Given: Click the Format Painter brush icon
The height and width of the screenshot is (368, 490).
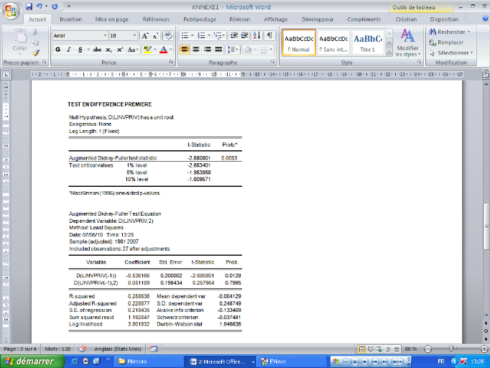Looking at the screenshot, I should [x=35, y=52].
